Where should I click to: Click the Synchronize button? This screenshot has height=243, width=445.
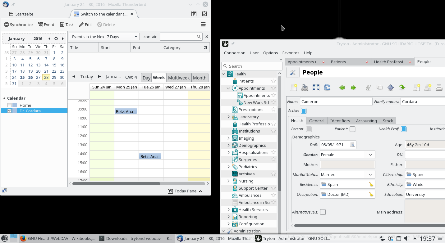(18, 25)
